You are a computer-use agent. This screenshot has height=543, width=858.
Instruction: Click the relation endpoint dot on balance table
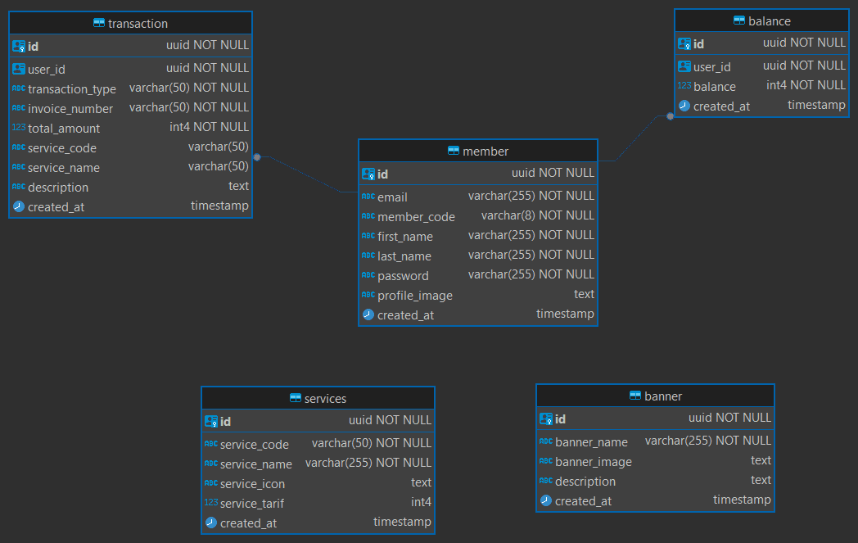tap(670, 116)
